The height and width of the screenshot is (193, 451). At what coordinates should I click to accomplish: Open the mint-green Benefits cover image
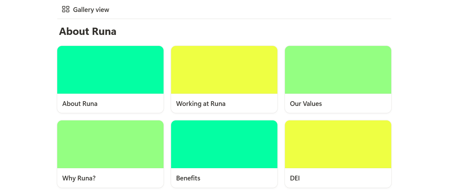(x=224, y=144)
